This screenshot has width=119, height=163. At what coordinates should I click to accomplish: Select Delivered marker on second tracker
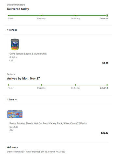click(x=107, y=85)
